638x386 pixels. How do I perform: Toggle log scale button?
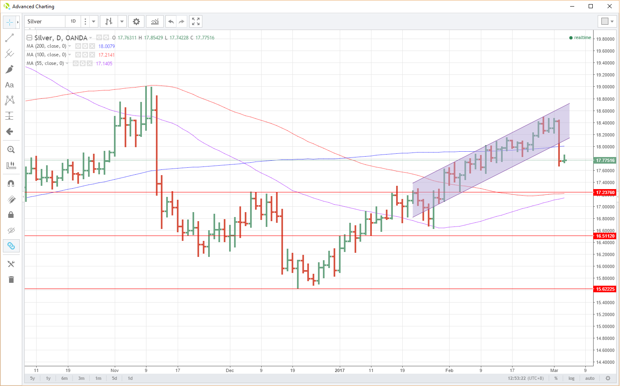571,378
